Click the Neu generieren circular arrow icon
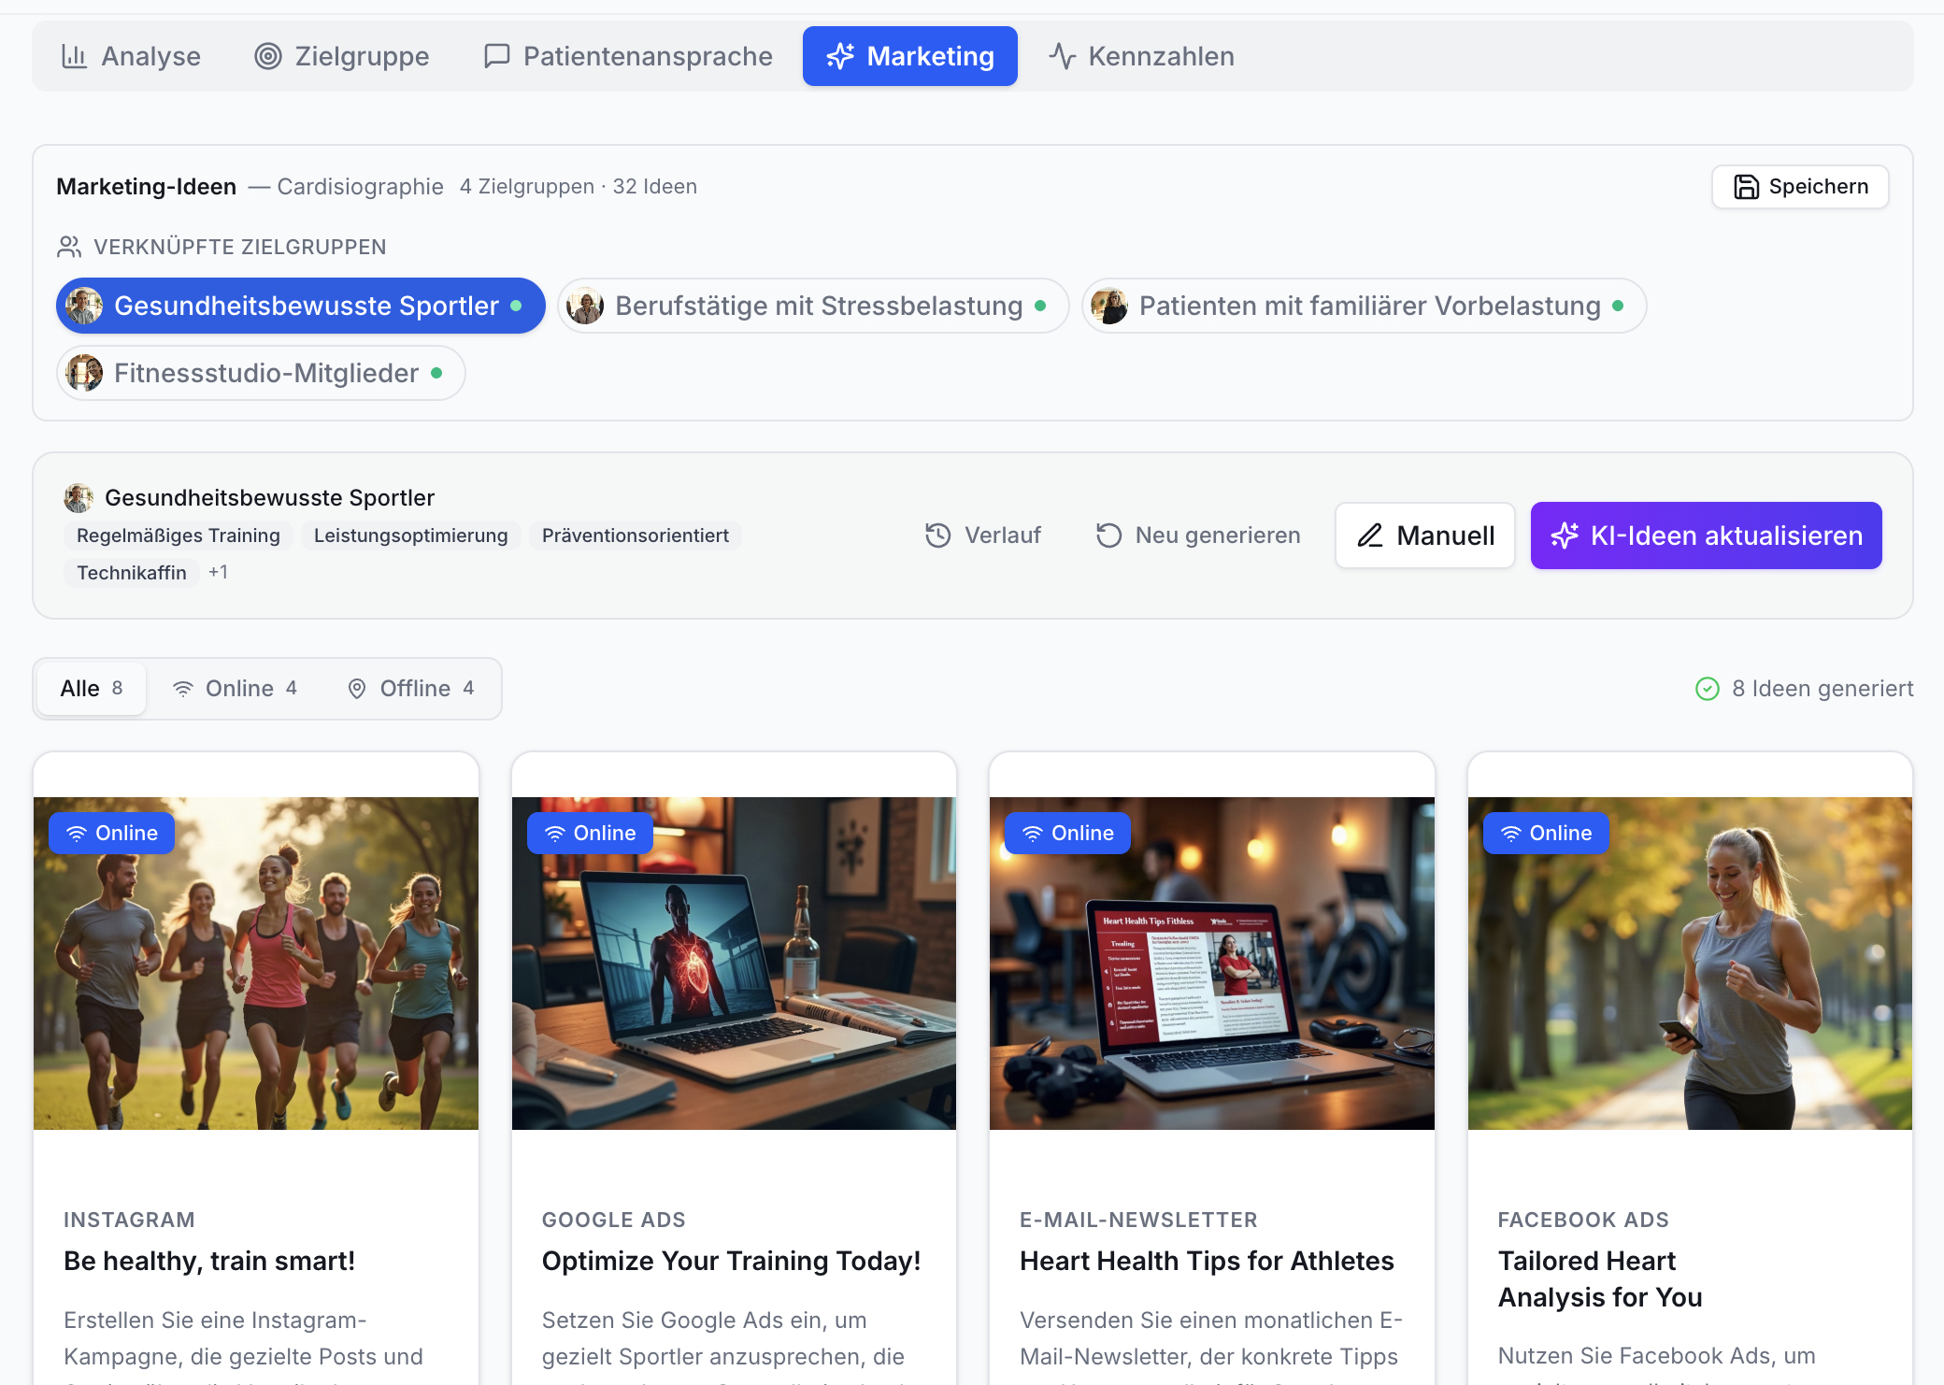Screen dimensions: 1944x1385 1108,535
